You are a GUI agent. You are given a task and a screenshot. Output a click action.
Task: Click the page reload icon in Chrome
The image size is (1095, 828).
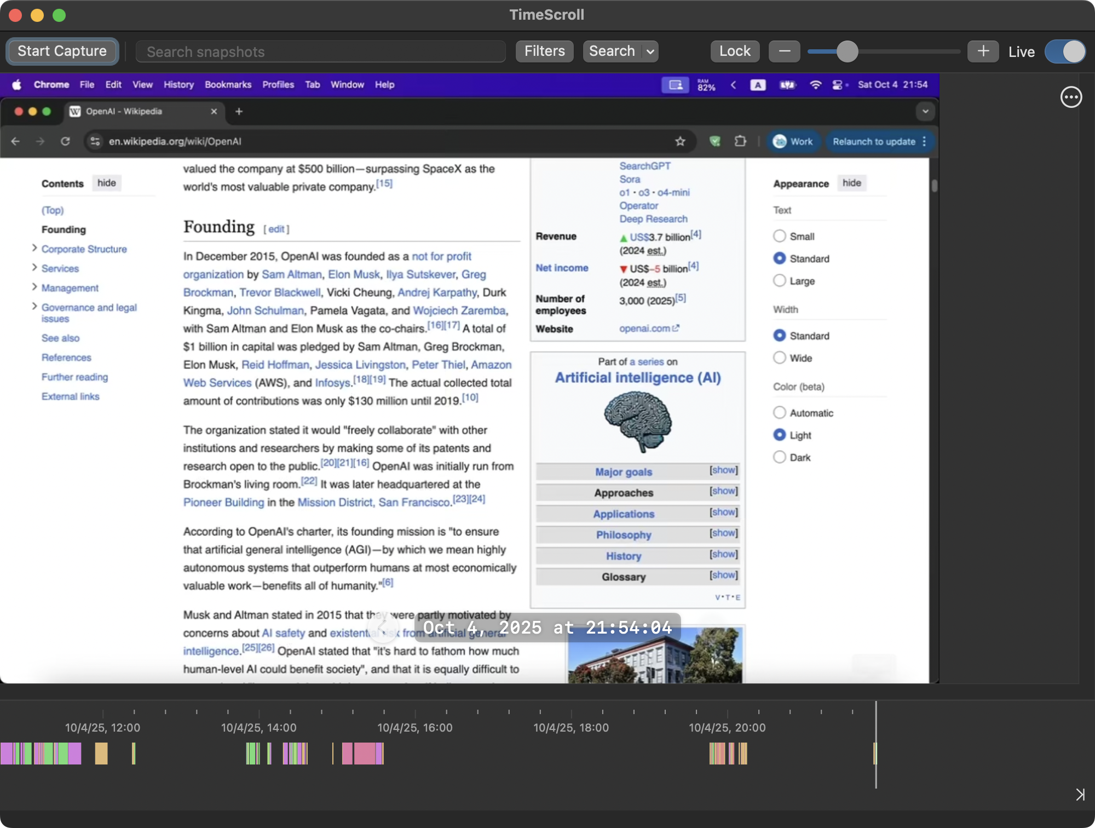point(65,141)
